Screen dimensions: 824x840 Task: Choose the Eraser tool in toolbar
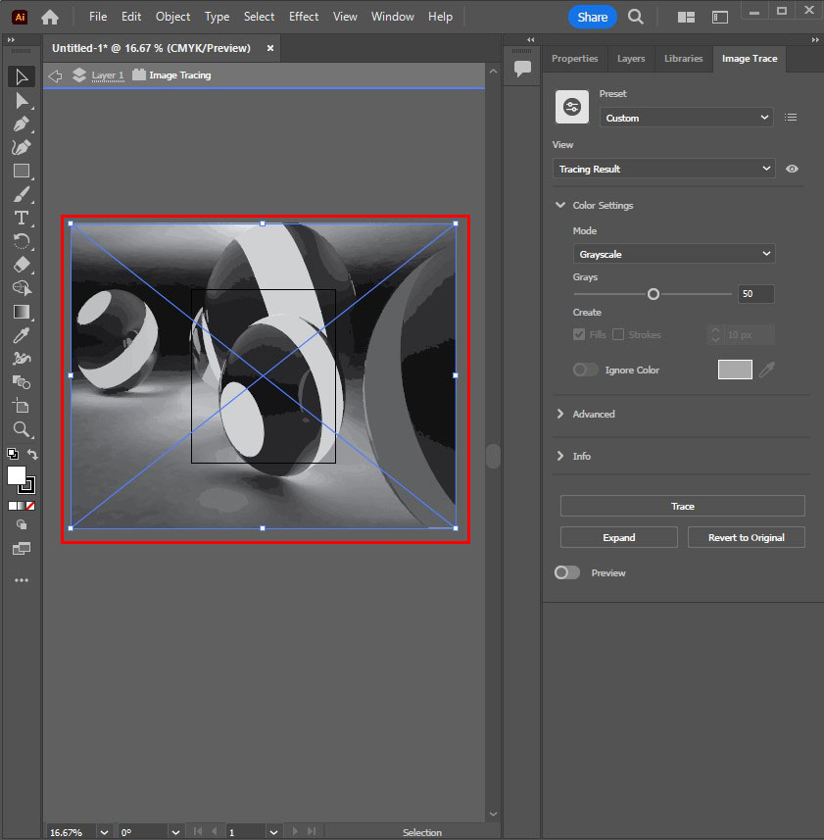point(22,265)
